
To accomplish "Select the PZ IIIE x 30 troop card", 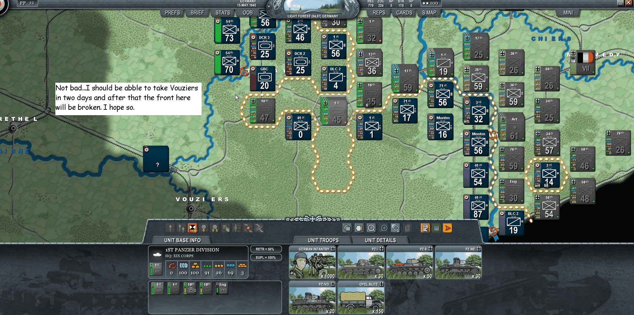I will pos(458,262).
